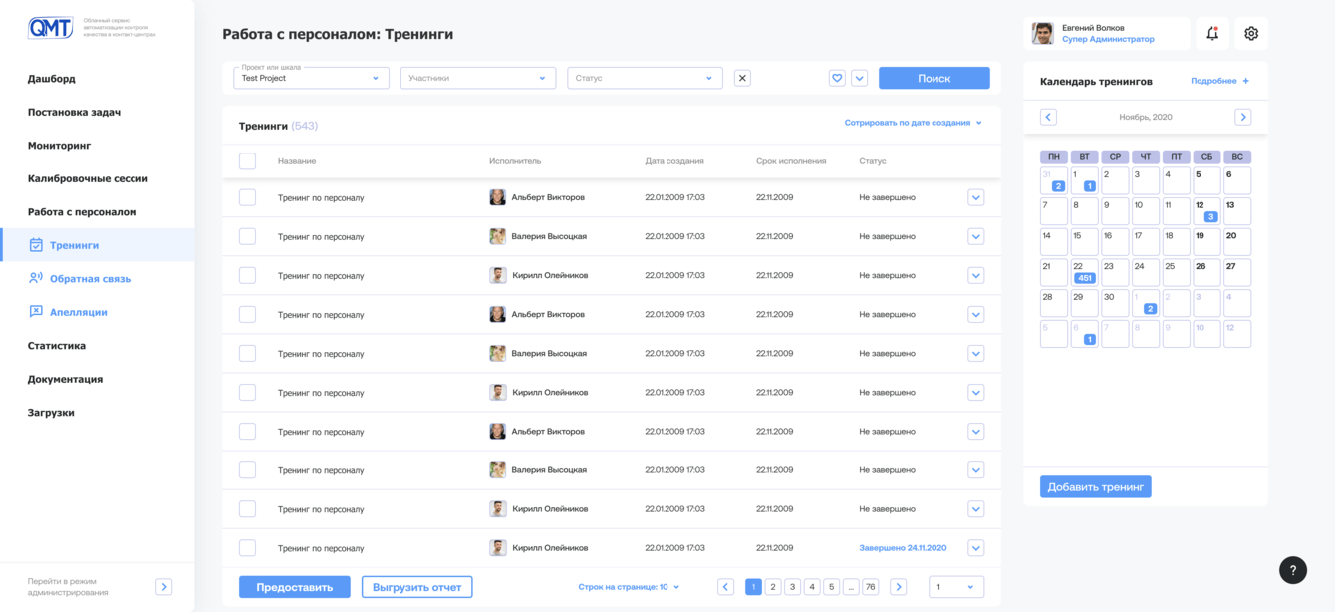Click Срок исполнения column header
The width and height of the screenshot is (1335, 612).
pos(791,160)
